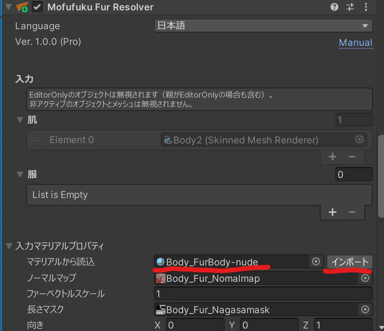
Task: Open the component preset settings icon
Action: pos(350,7)
